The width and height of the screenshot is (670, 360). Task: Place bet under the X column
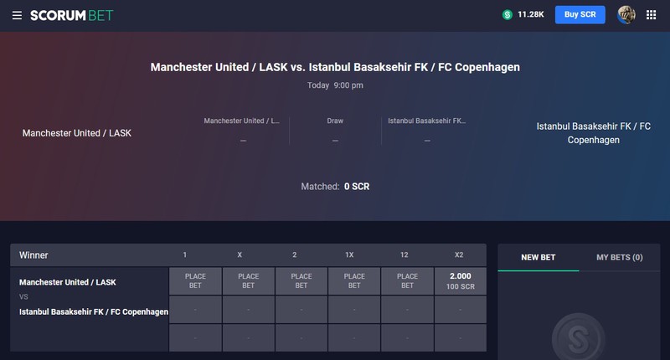coord(248,281)
